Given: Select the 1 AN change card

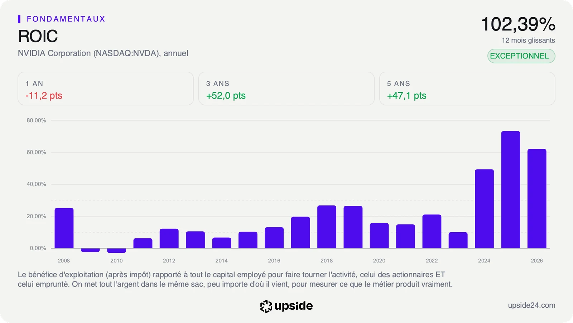Looking at the screenshot, I should [x=106, y=89].
